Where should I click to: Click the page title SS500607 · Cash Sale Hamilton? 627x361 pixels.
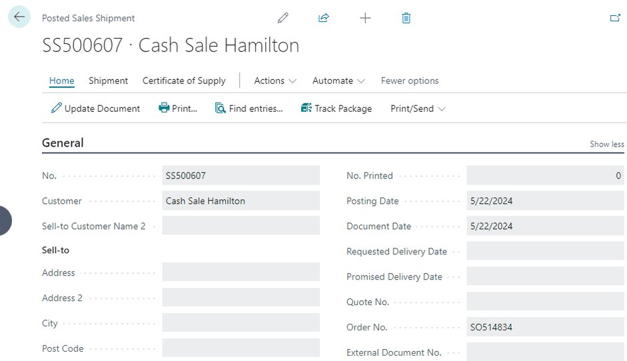(171, 45)
